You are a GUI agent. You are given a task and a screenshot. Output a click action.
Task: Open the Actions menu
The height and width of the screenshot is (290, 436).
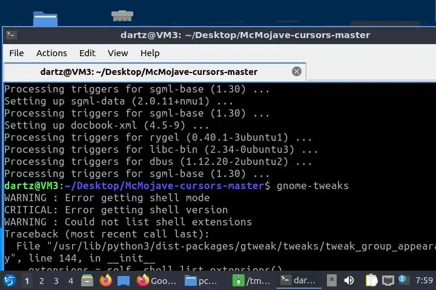coord(51,53)
